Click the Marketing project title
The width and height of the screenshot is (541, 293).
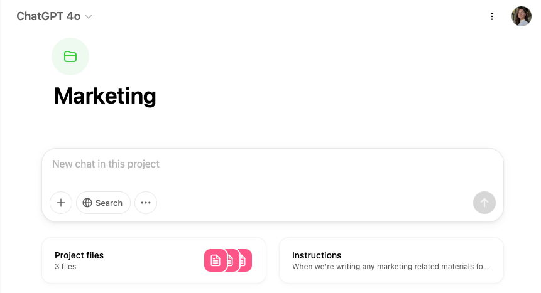(x=105, y=96)
